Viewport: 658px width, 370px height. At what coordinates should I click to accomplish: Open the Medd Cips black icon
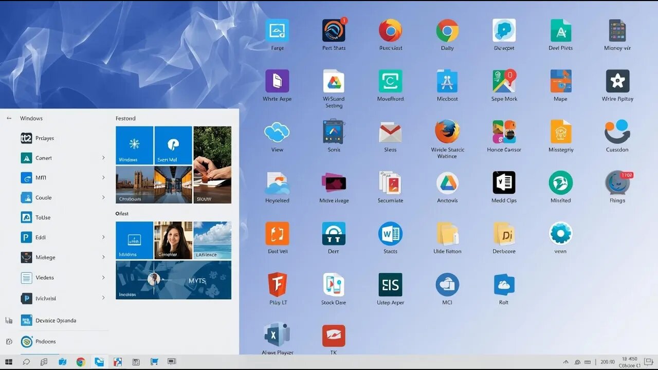coord(504,182)
